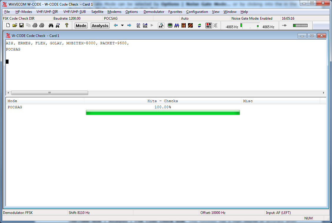Click the Find Next binoculars icon
This screenshot has width=332, height=223.
point(58,25)
